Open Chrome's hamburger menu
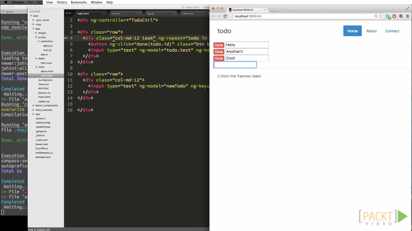 pyautogui.click(x=407, y=16)
